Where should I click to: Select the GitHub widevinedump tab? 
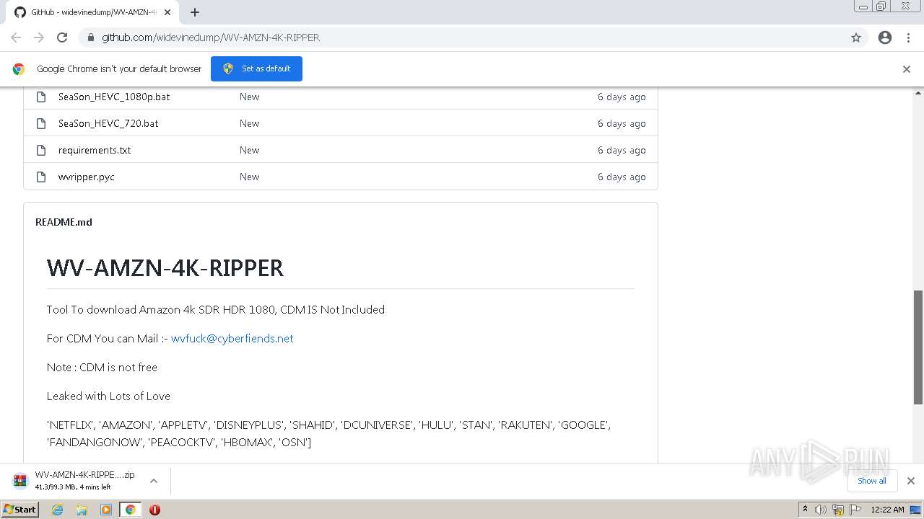pyautogui.click(x=94, y=12)
